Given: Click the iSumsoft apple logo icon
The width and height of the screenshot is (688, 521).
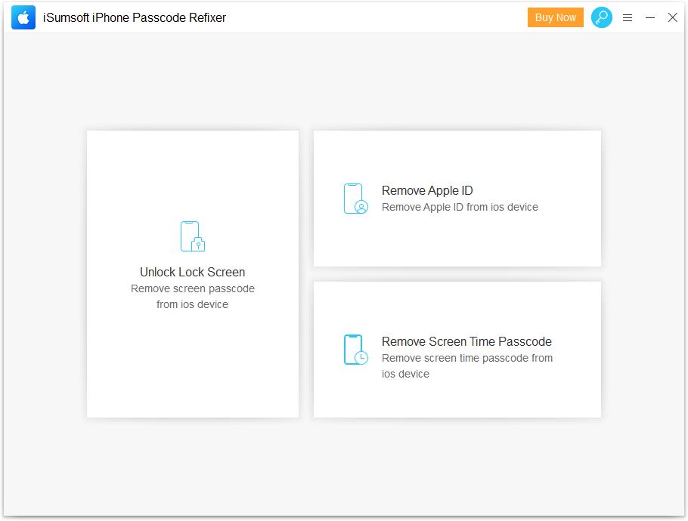Looking at the screenshot, I should (23, 17).
